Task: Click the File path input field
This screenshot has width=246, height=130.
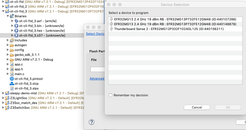Action: pyautogui.click(x=97, y=69)
